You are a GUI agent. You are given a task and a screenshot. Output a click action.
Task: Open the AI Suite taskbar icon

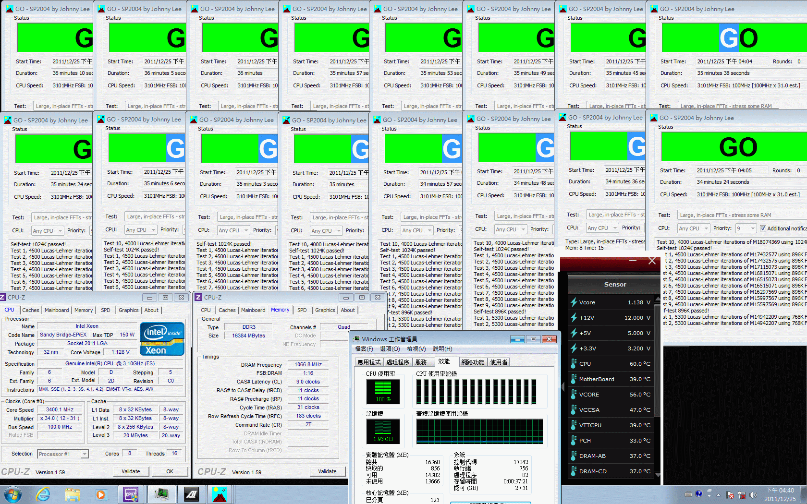(191, 494)
